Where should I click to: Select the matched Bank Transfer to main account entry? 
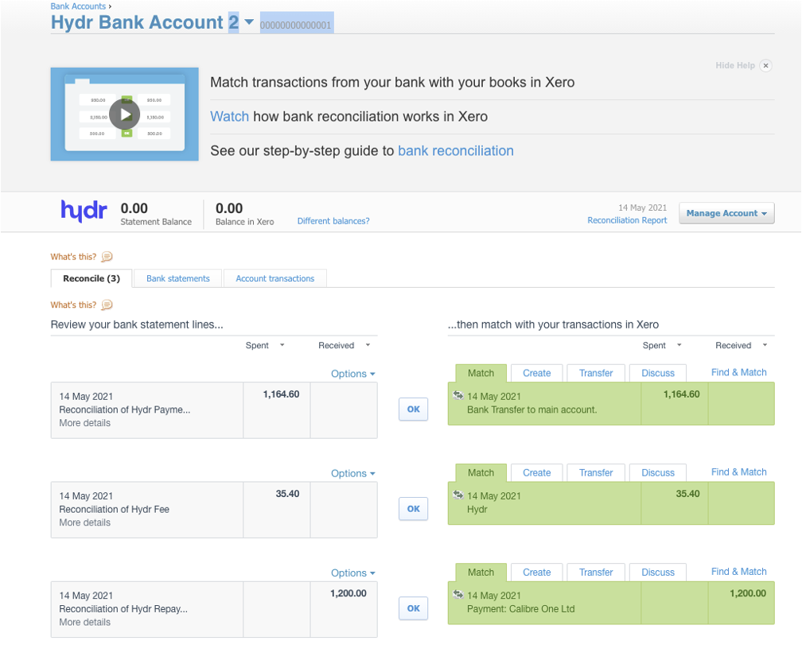(x=611, y=403)
